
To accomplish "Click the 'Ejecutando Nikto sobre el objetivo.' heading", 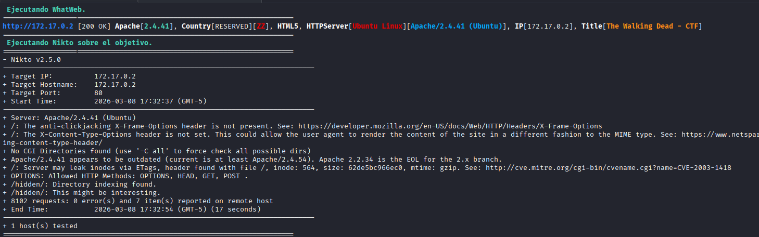I will coord(79,43).
